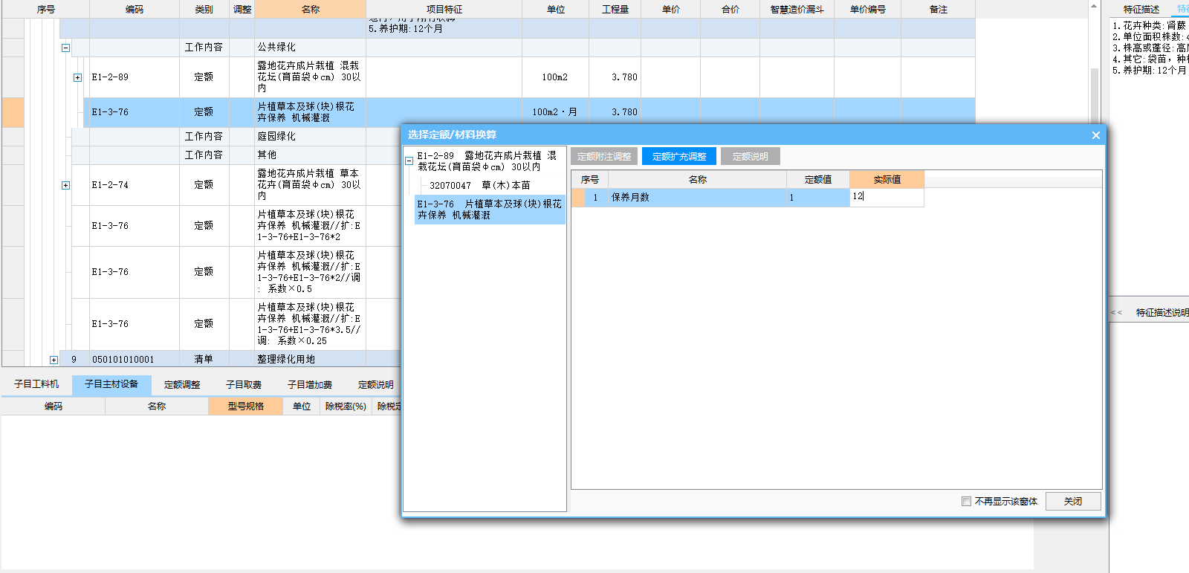Switch to the 定额扩充调整 tab
Screen dimensions: 1189x573
679,157
